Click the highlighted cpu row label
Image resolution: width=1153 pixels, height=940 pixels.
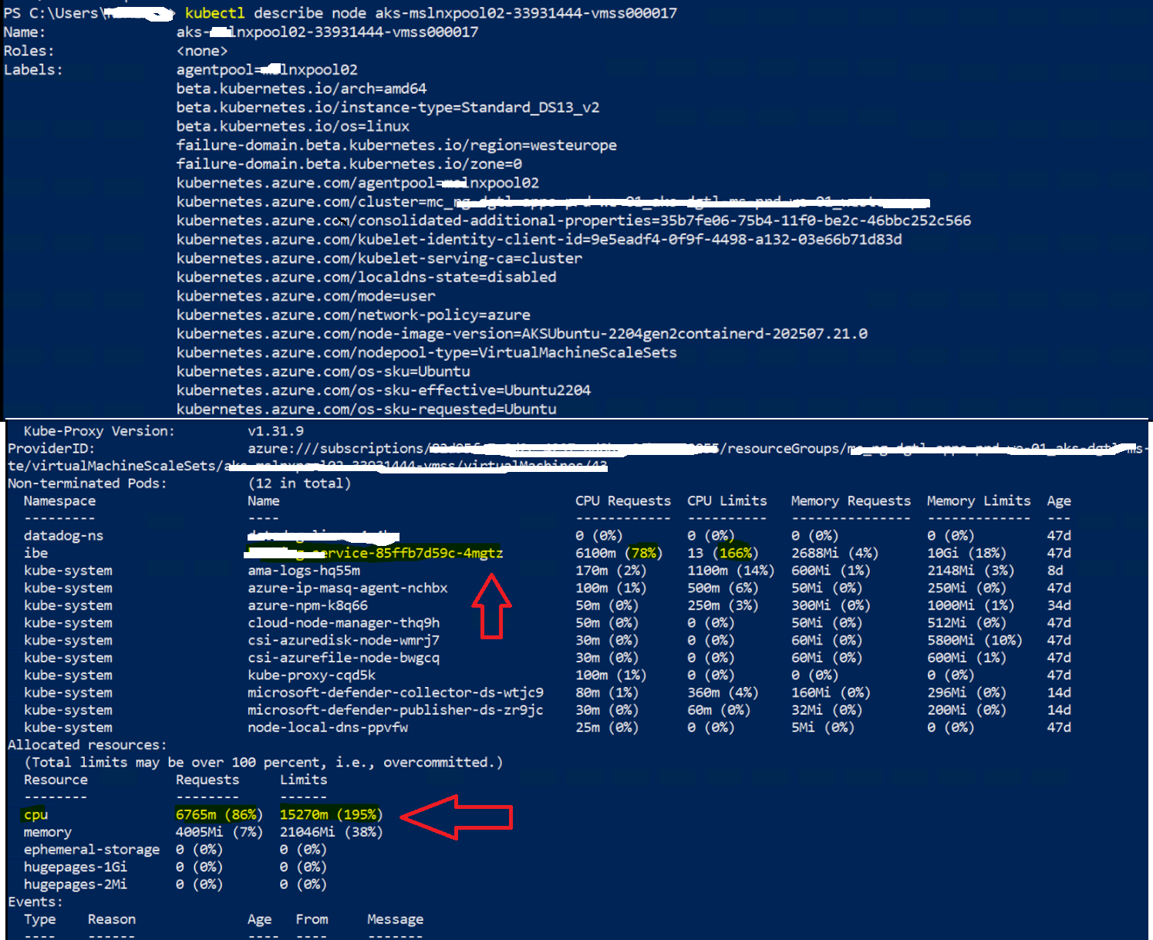click(35, 814)
